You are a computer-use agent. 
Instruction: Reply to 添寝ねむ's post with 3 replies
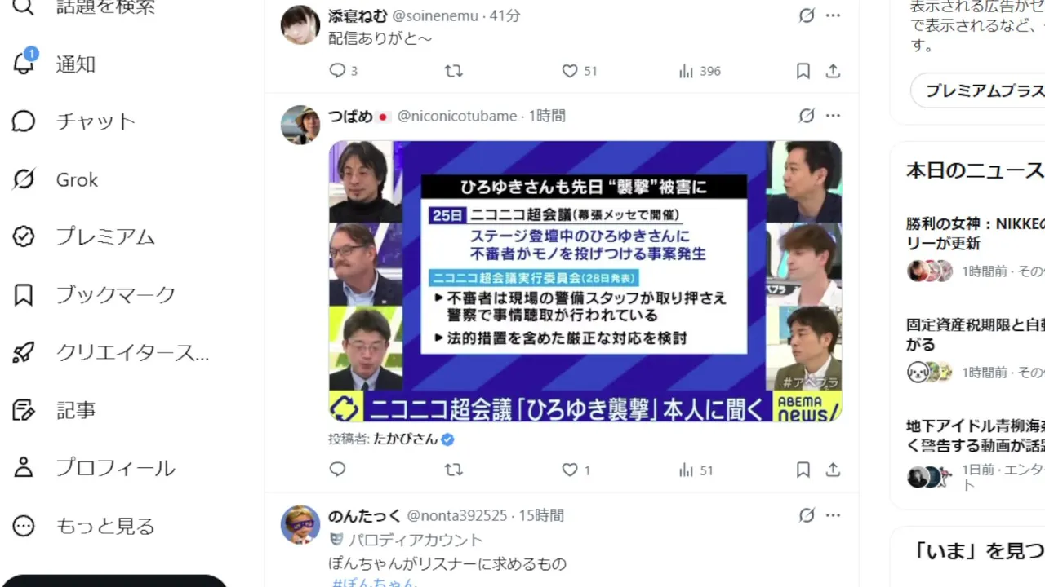point(337,71)
